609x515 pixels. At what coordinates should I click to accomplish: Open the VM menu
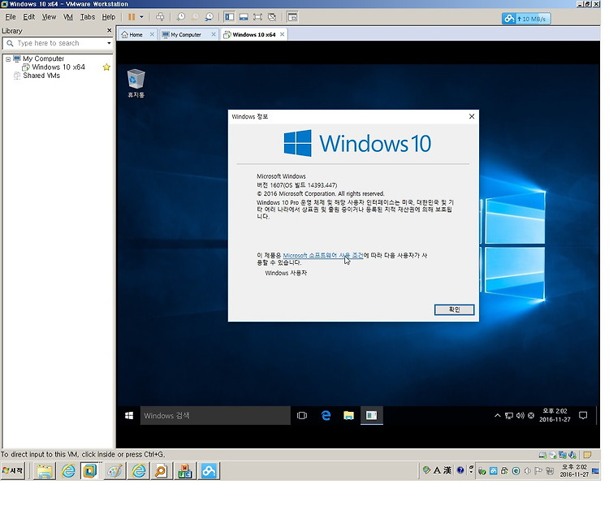point(68,17)
